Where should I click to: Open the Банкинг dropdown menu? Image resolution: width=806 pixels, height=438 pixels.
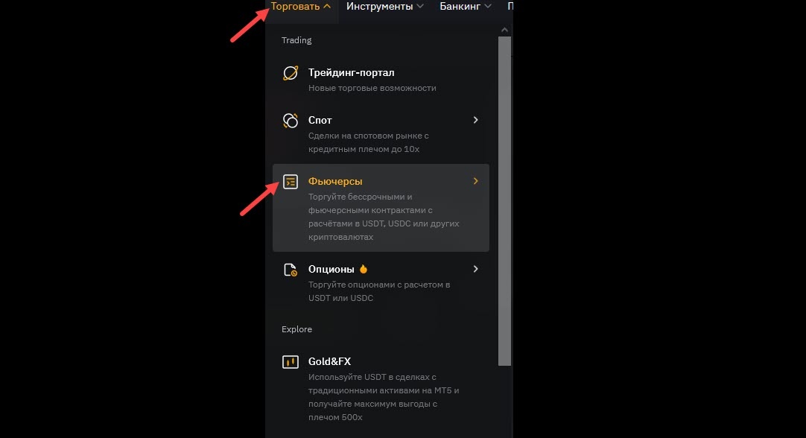coord(466,6)
